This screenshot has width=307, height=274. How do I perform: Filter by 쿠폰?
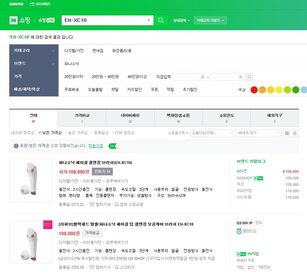[154, 90]
